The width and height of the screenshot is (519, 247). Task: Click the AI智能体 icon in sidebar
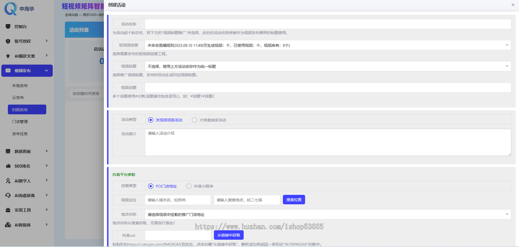(8, 225)
